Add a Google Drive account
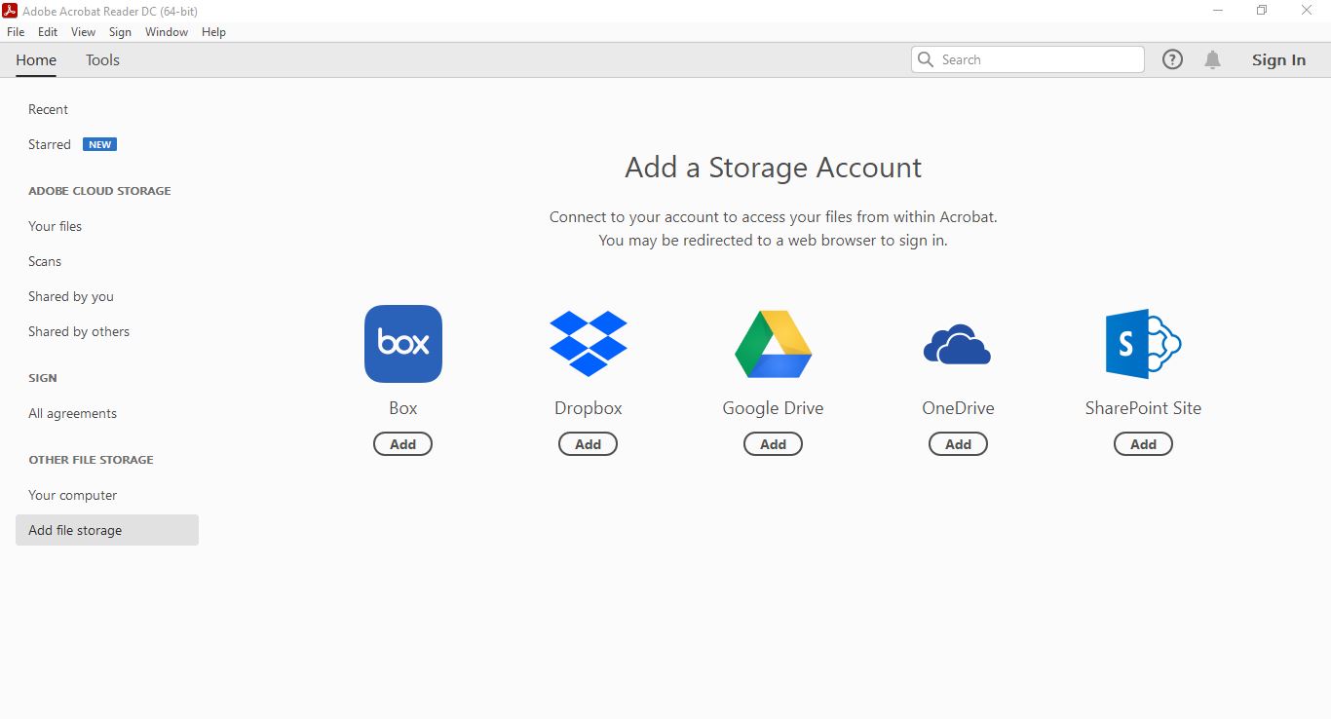The height and width of the screenshot is (719, 1331). [774, 444]
